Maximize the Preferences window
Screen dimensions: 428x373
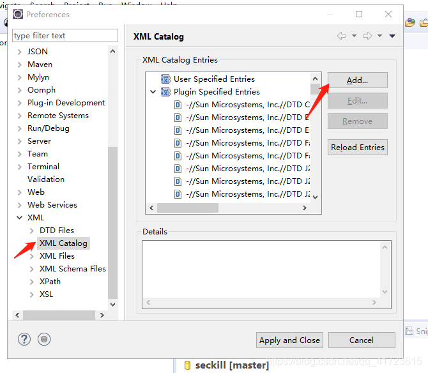tap(359, 14)
